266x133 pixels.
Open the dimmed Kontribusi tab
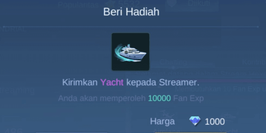[x=254, y=62]
